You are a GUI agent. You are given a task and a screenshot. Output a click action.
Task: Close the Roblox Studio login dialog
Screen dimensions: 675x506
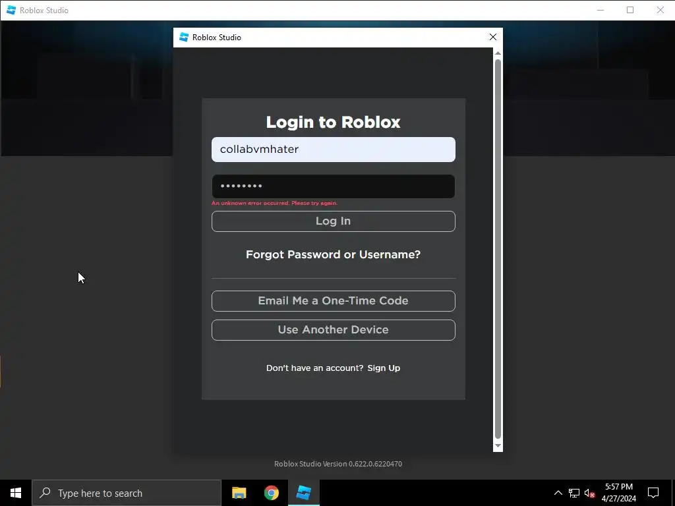point(493,37)
